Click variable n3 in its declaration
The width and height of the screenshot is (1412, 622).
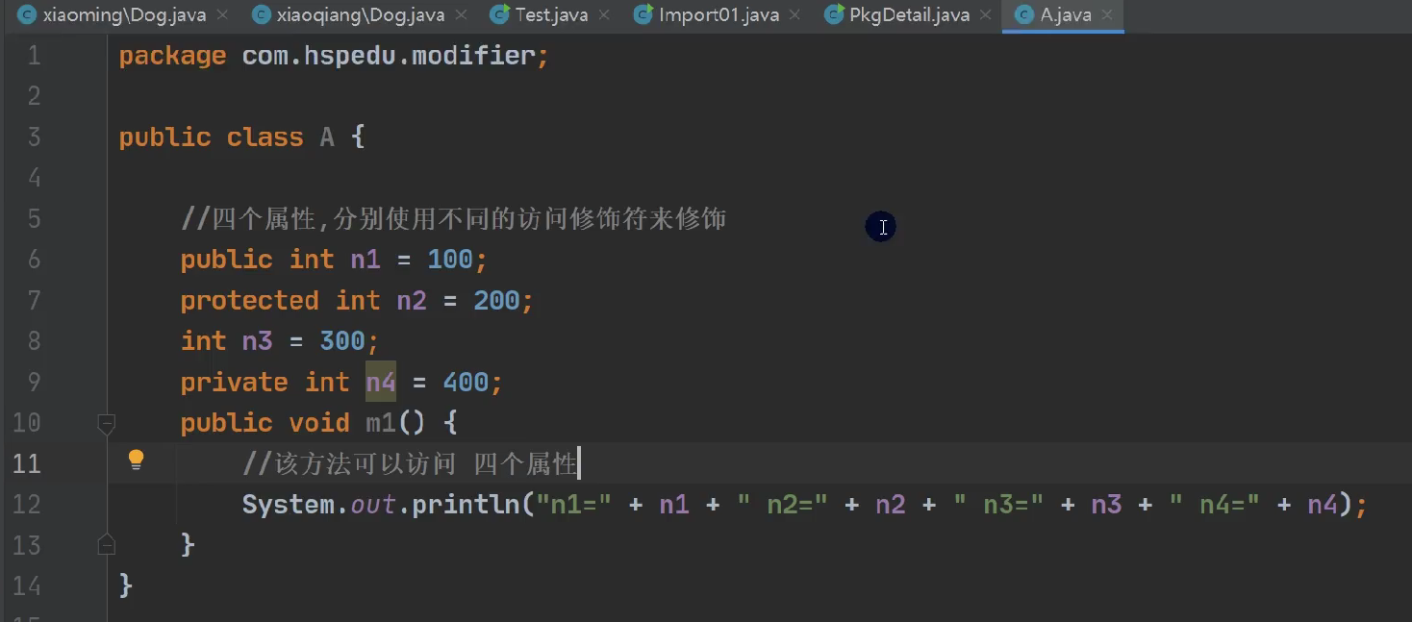pos(258,341)
